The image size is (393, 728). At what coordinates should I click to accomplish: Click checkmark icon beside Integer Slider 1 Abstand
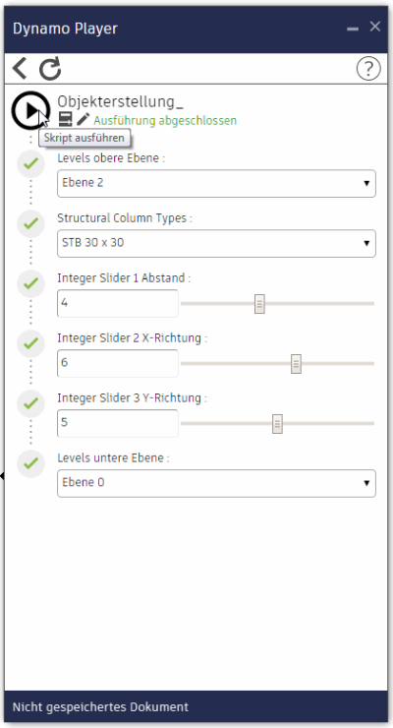tap(31, 283)
